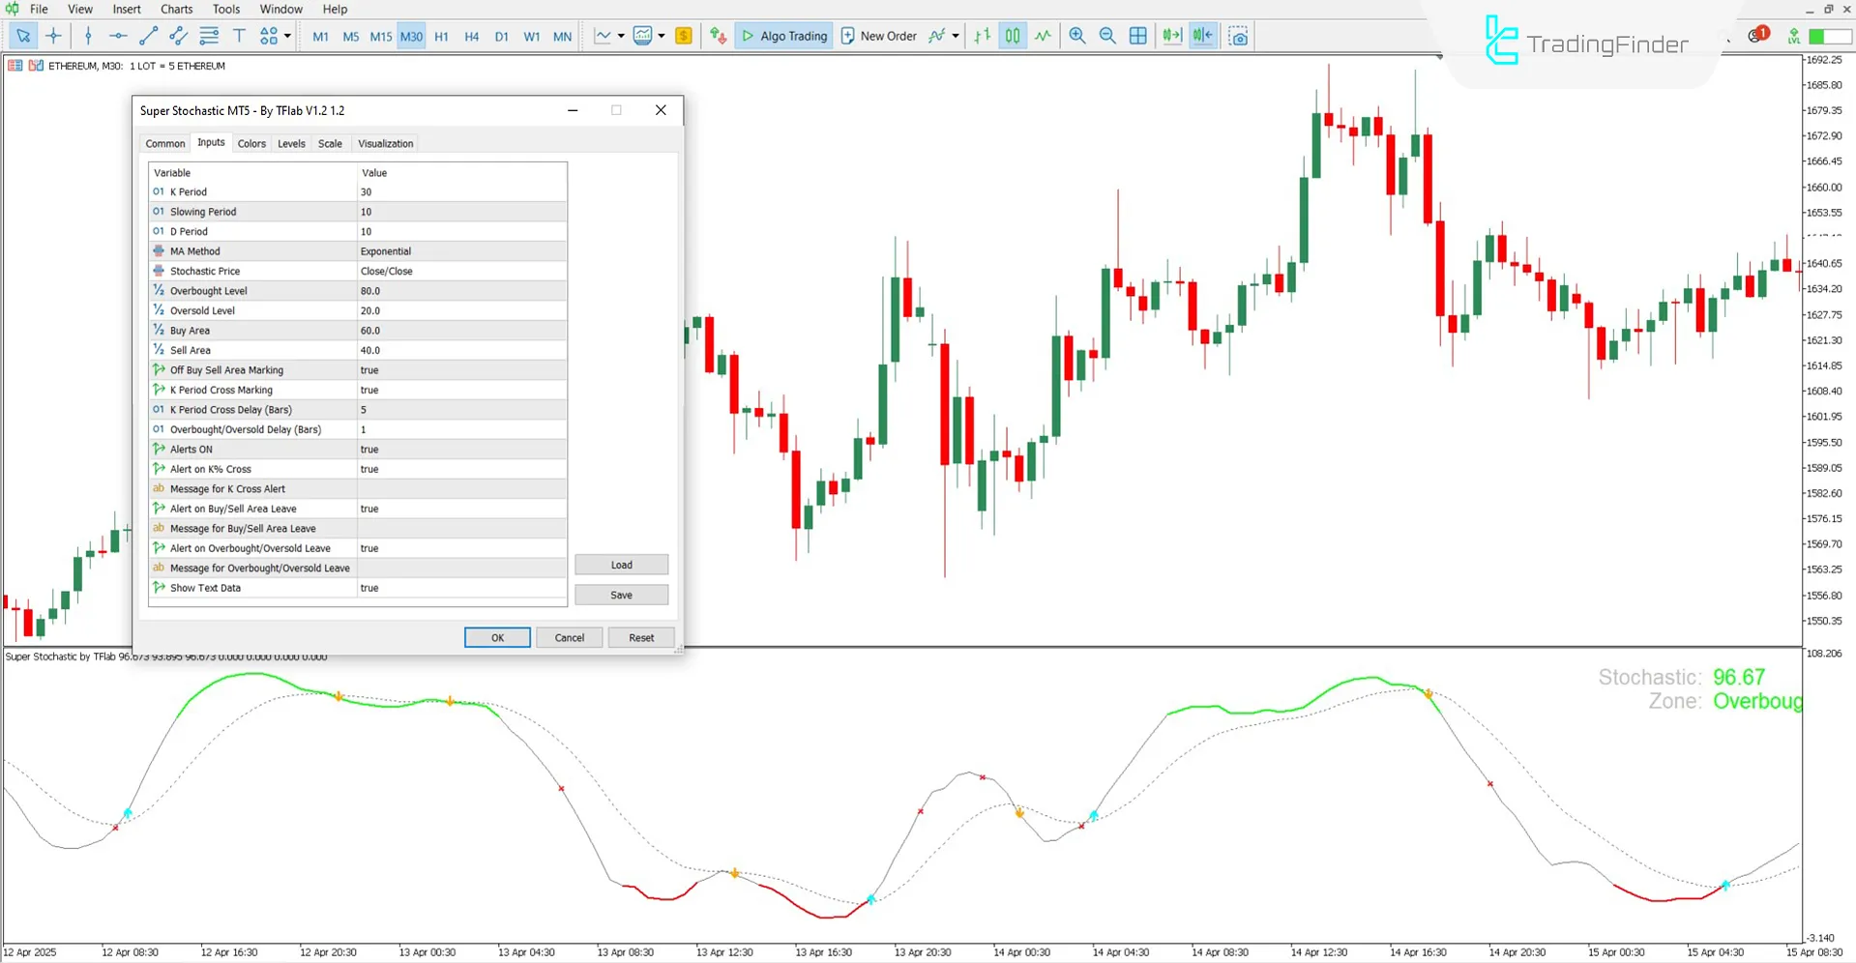Select the crosshair tool in toolbar

pyautogui.click(x=54, y=36)
